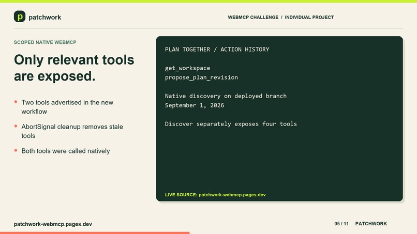417x234 pixels.
Task: Click the orange slide progress bar
Action: (95, 233)
